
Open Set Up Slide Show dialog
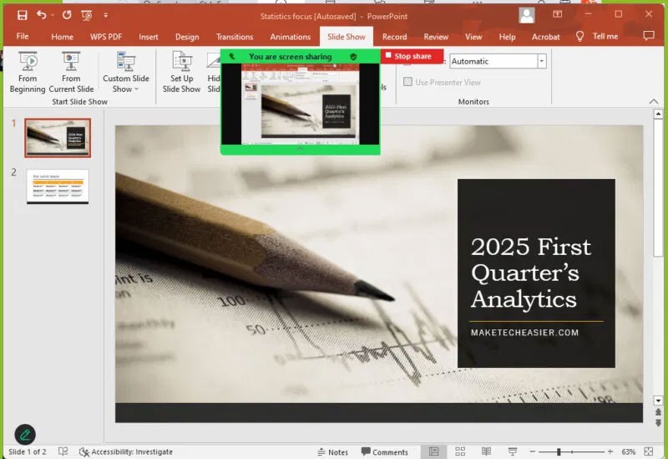181,72
